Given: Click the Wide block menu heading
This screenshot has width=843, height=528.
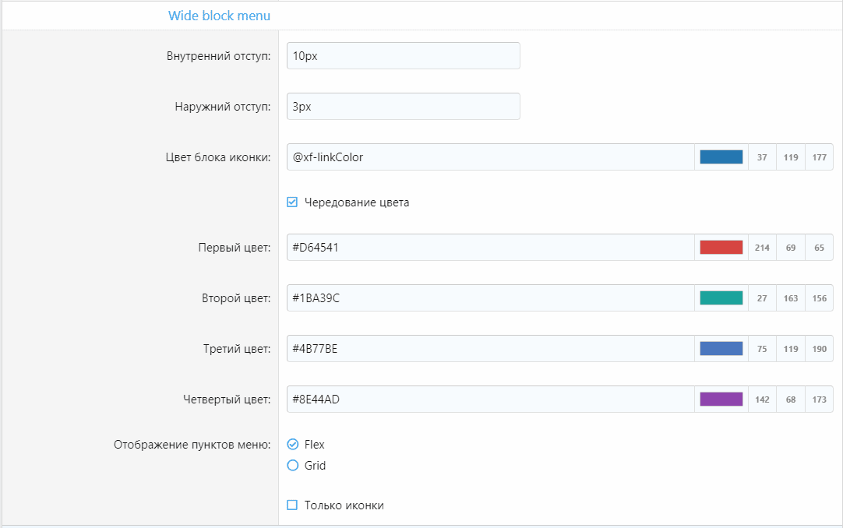Looking at the screenshot, I should (x=219, y=16).
